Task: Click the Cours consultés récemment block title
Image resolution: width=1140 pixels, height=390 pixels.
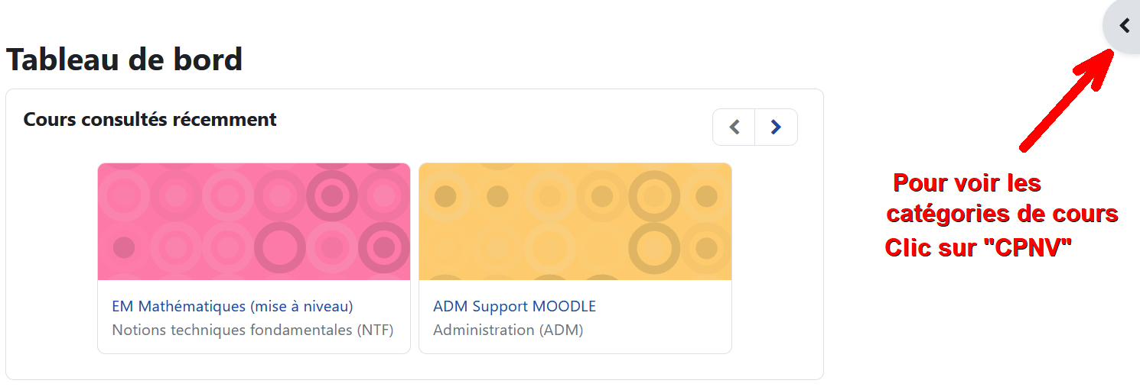Action: click(x=150, y=119)
